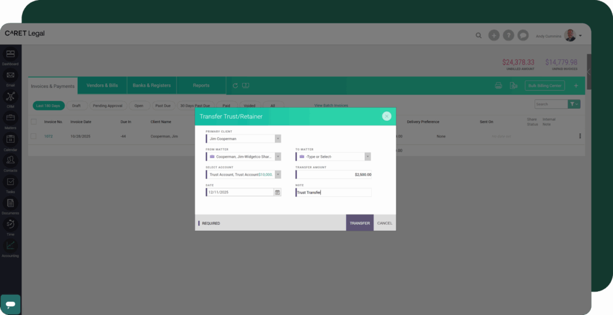Select the 30 Days Past Due filter
613x315 pixels.
coord(195,106)
